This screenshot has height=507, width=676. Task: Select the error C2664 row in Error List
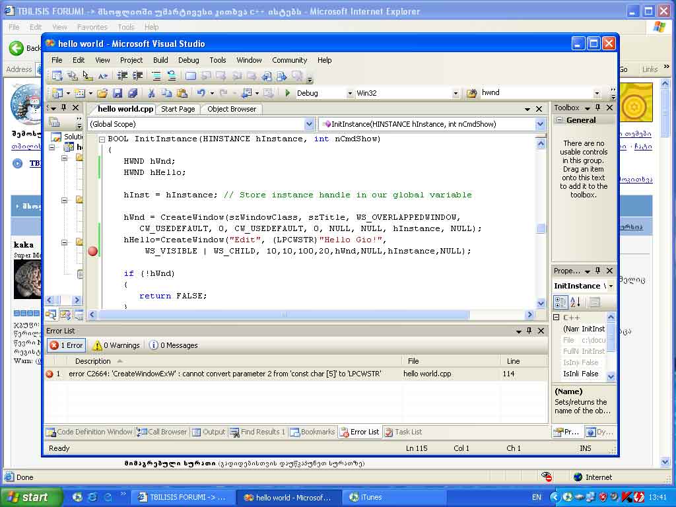click(x=295, y=374)
